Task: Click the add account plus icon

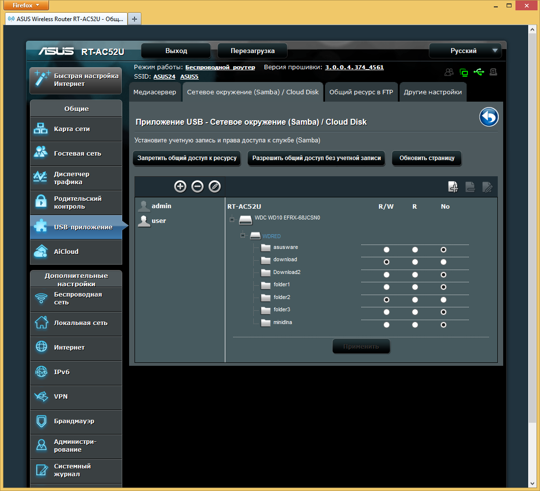Action: pos(180,187)
